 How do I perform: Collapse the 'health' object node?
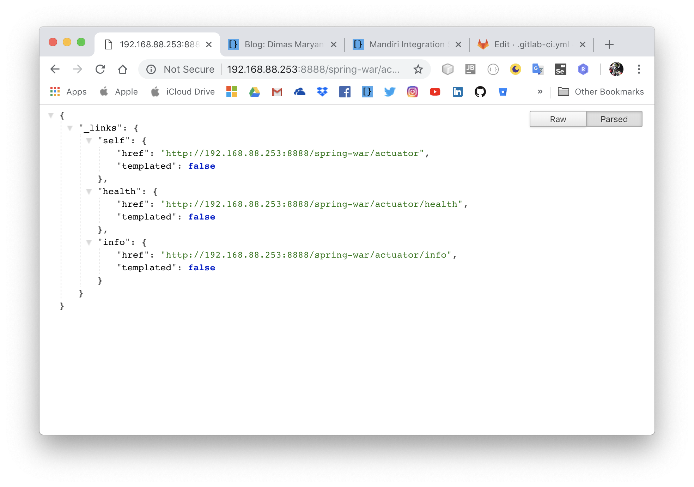[x=88, y=191]
